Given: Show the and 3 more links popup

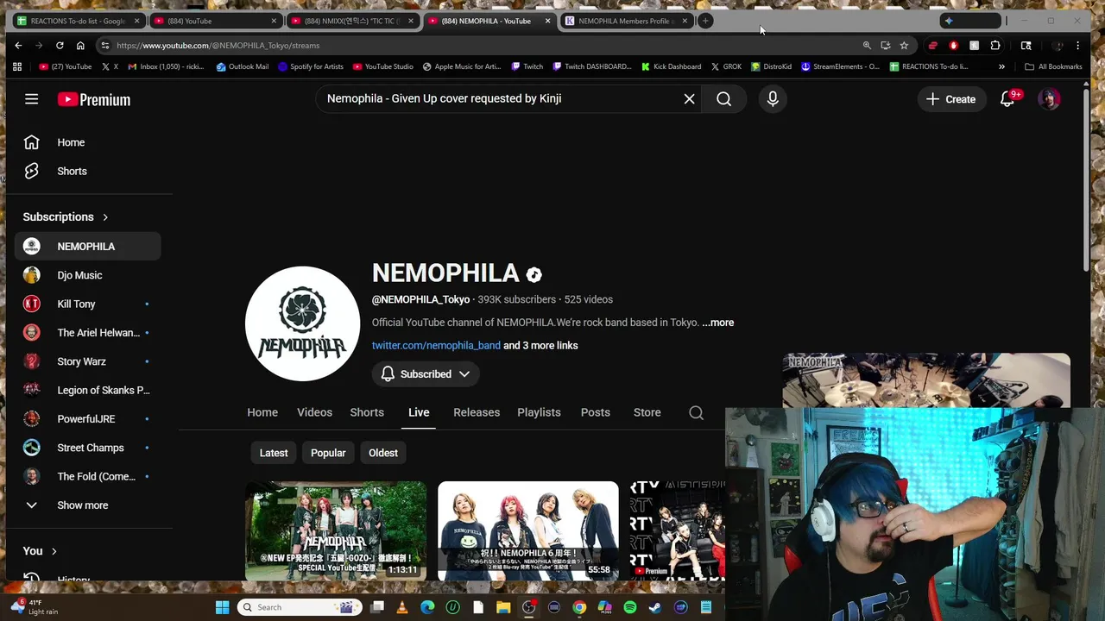Looking at the screenshot, I should coord(540,345).
